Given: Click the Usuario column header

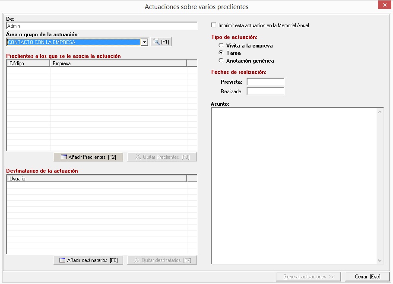Looking at the screenshot, I should coord(96,179).
